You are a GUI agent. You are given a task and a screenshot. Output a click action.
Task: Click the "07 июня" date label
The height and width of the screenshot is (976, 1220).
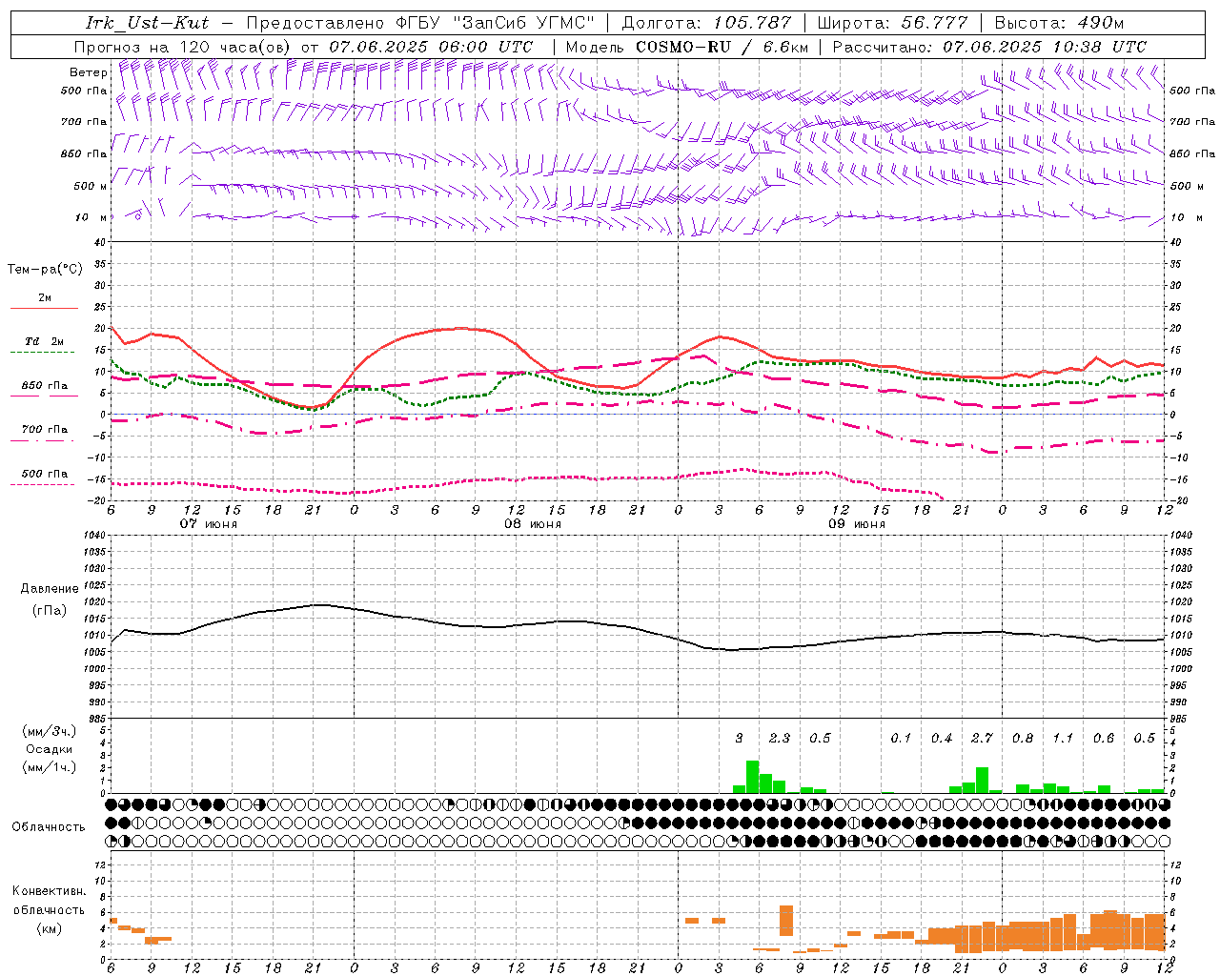tap(209, 524)
